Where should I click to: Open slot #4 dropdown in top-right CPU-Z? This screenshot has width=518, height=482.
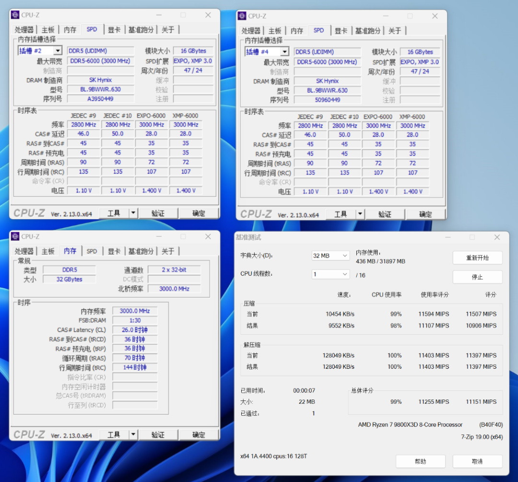pos(284,52)
